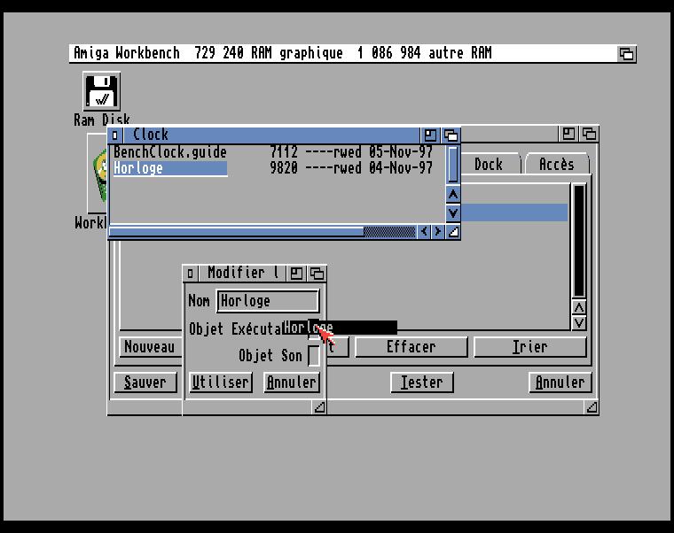The image size is (674, 533).
Task: Open the Ram Disk desktop icon
Action: click(x=101, y=92)
